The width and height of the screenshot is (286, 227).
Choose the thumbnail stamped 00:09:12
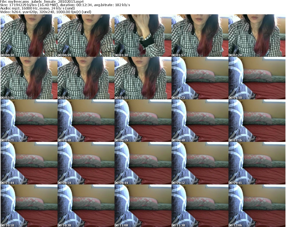point(200,163)
